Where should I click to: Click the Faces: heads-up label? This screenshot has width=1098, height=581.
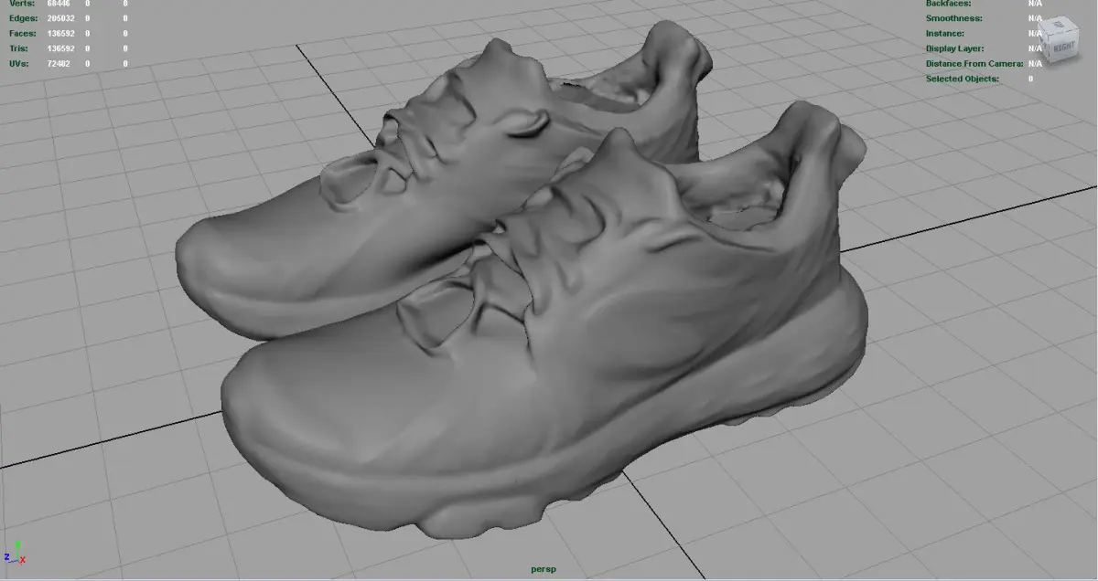(21, 34)
